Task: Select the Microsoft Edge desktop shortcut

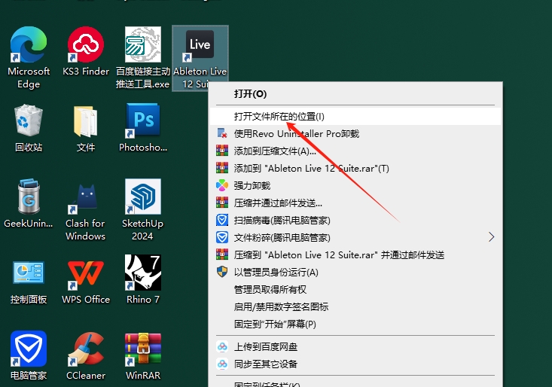Action: coord(29,58)
